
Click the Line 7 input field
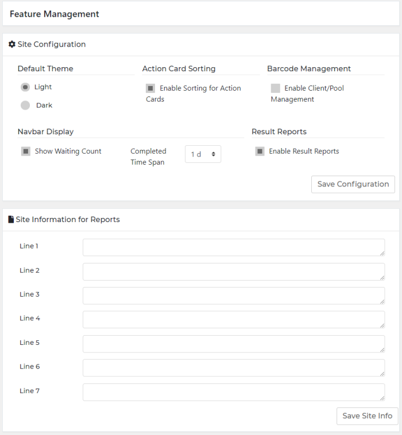[x=233, y=392]
